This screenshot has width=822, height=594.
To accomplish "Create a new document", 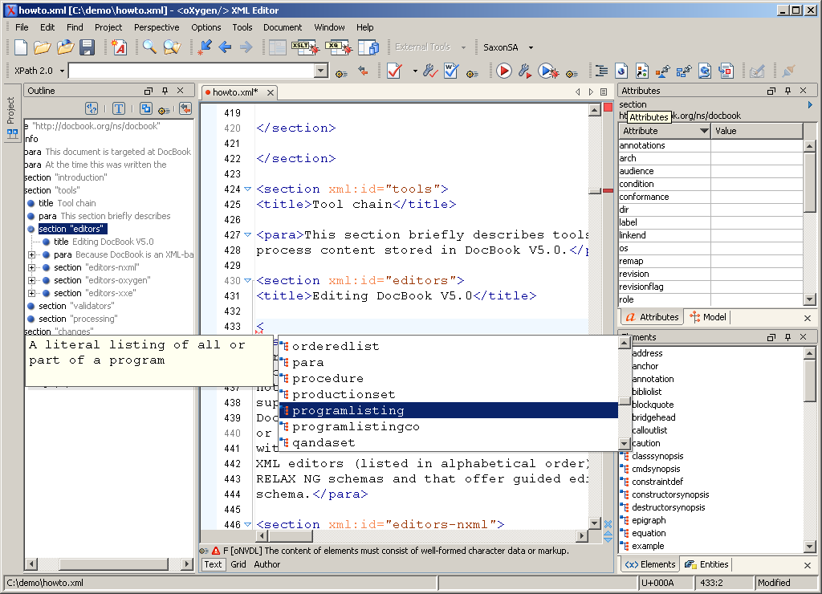I will click(x=20, y=48).
